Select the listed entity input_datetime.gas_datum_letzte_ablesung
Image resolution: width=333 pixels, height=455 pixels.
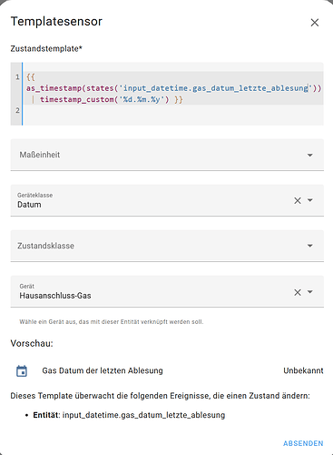(x=143, y=415)
